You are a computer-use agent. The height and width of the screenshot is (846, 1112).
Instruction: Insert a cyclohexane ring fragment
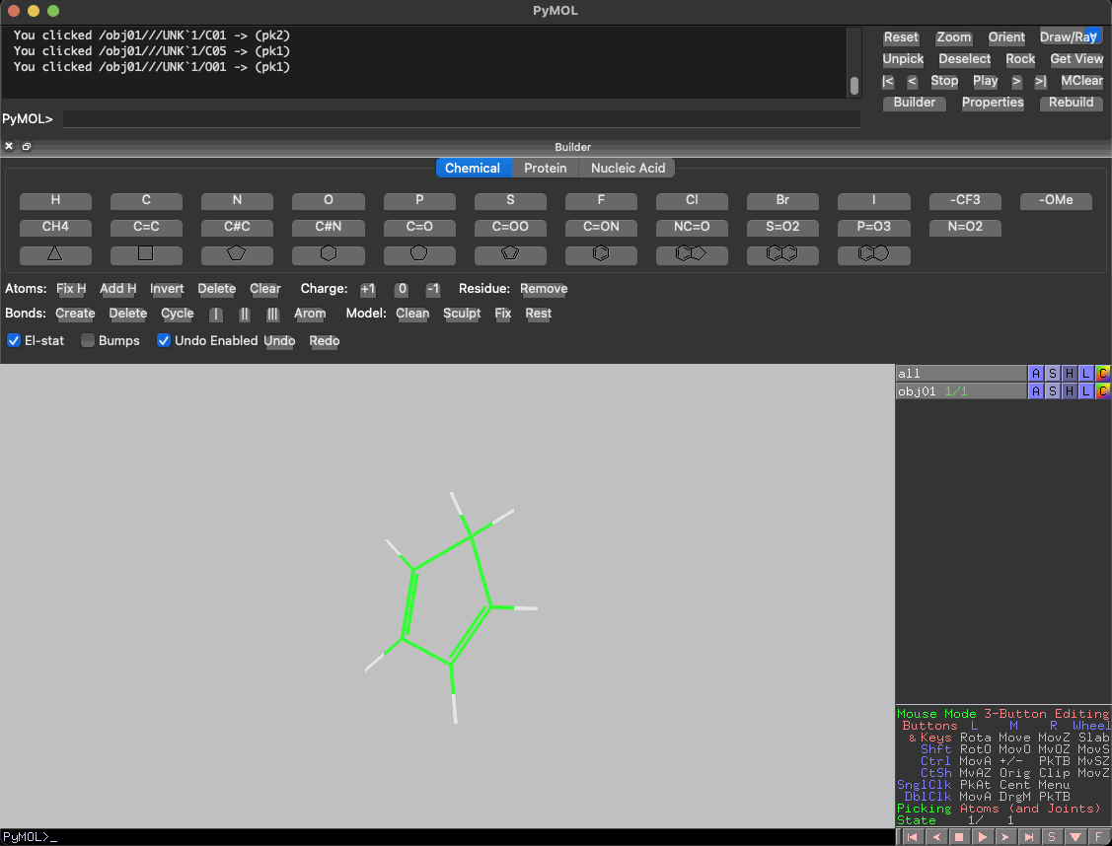pos(329,253)
